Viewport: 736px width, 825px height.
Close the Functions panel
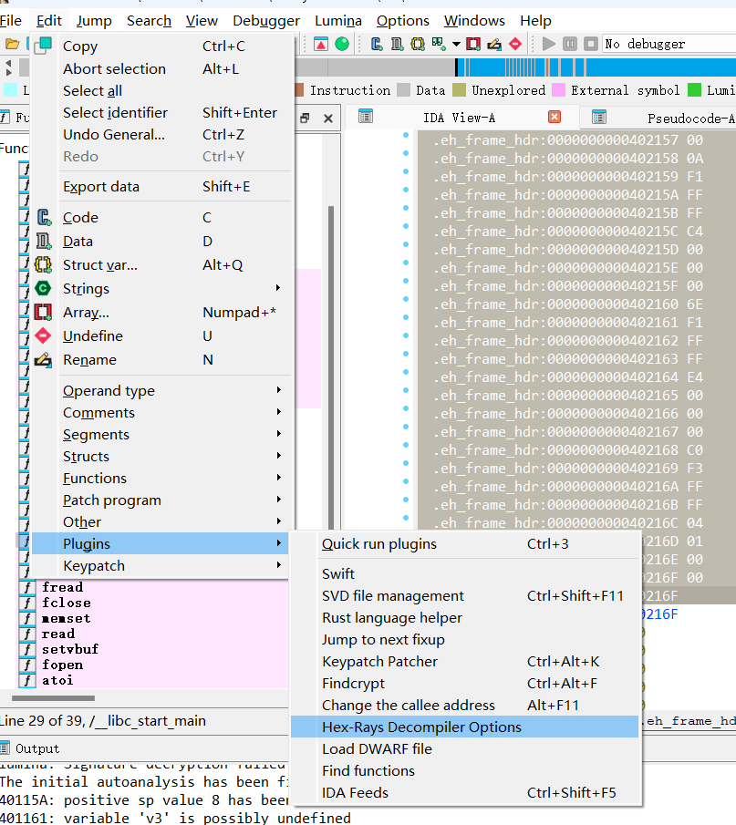[x=328, y=118]
